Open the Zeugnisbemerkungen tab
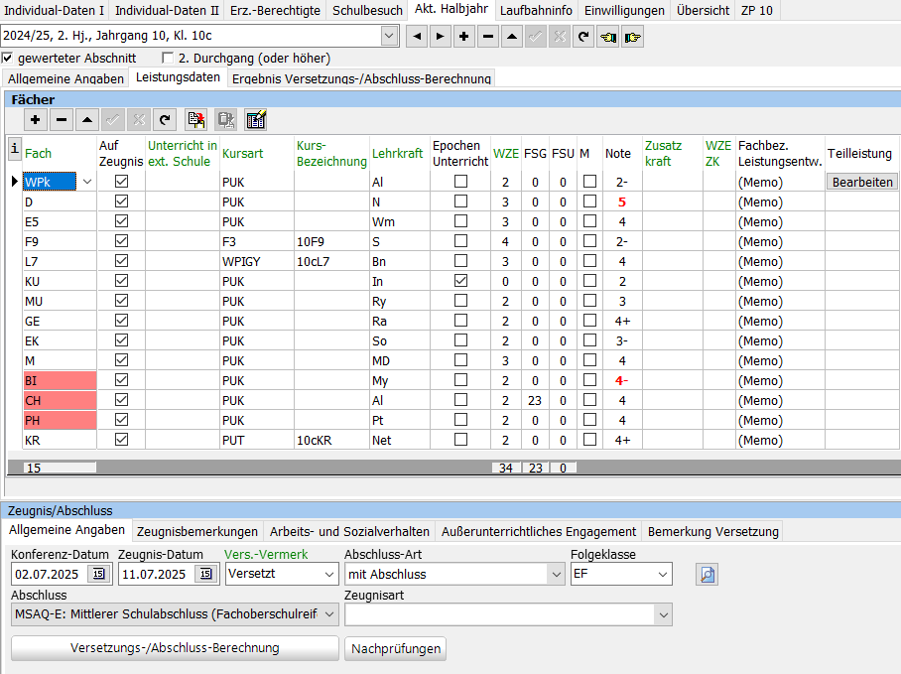901x674 pixels. pos(197,531)
